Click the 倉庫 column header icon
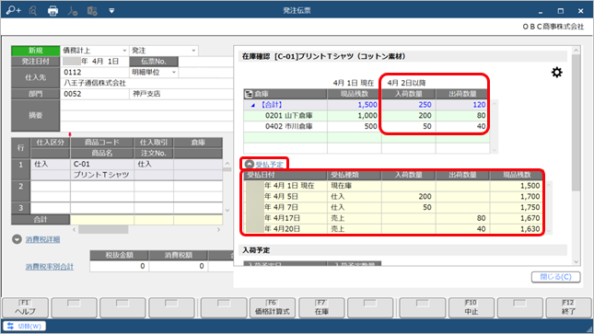This screenshot has height=334, width=594. point(249,94)
